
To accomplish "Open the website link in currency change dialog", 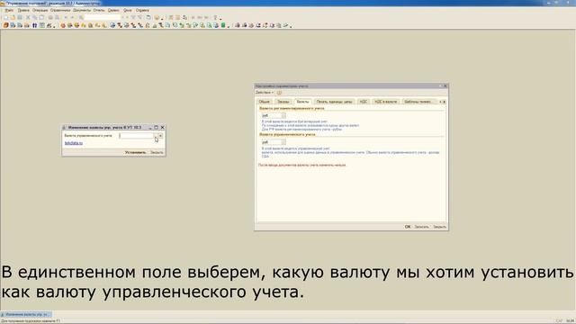I will point(74,143).
